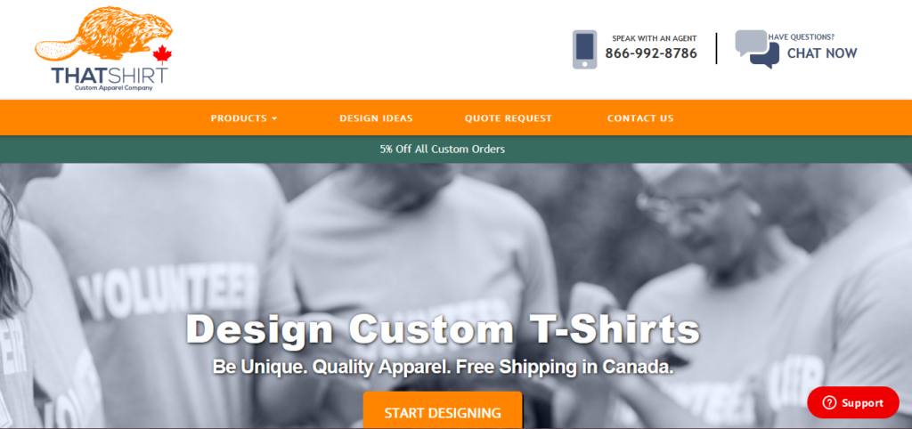Image resolution: width=912 pixels, height=429 pixels.
Task: Click the volunteer hero background image
Action: (x=456, y=244)
